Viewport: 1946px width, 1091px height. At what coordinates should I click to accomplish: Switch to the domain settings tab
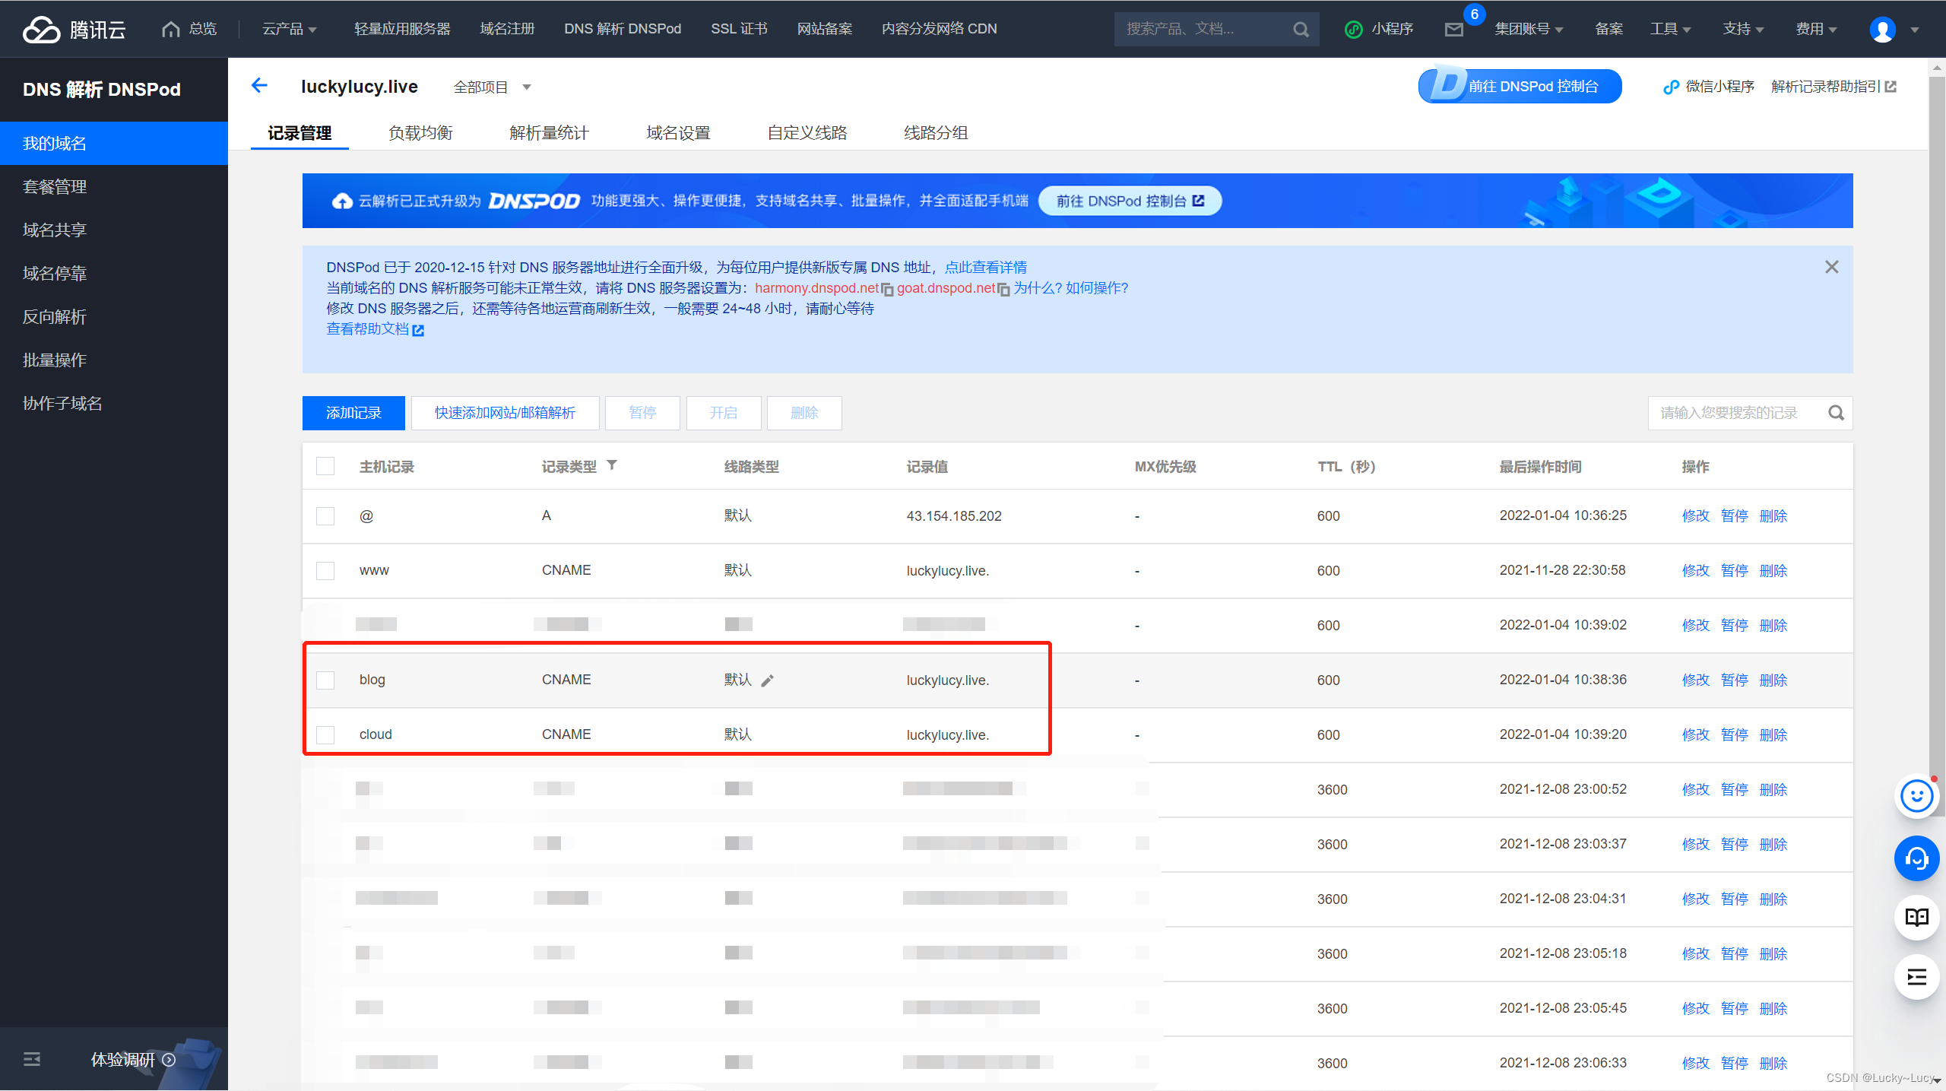[x=678, y=133]
